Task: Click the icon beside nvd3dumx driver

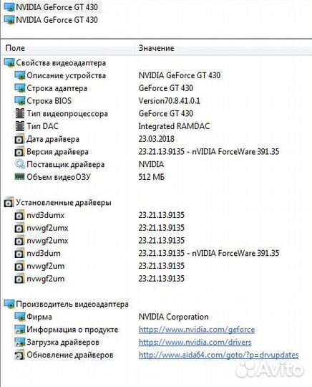Action: 19,216
